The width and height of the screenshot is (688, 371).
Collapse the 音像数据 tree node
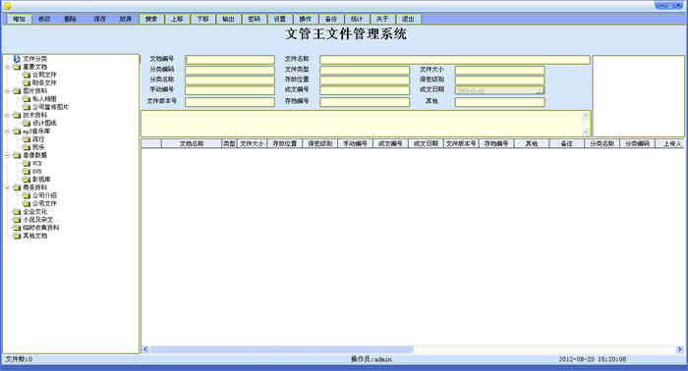(8, 155)
